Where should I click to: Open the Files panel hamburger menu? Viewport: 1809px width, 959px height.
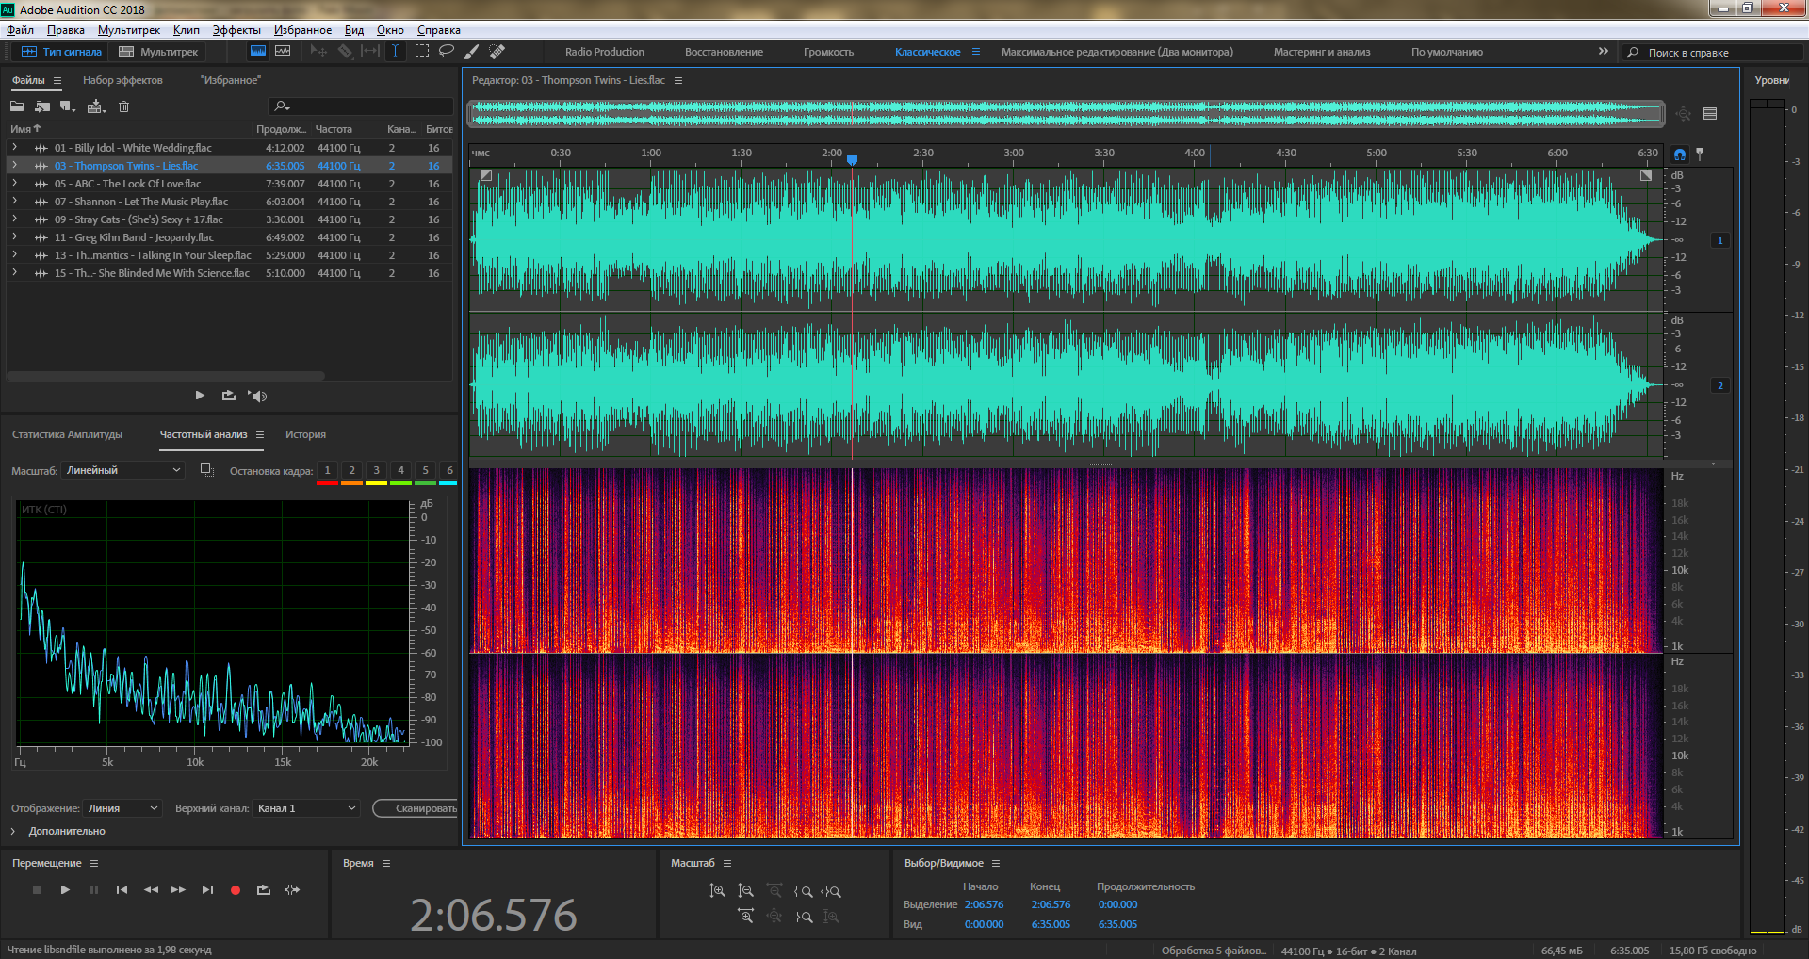[57, 80]
